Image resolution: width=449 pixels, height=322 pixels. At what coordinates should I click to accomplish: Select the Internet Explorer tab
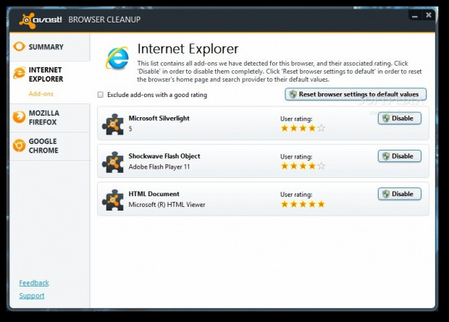tap(49, 75)
